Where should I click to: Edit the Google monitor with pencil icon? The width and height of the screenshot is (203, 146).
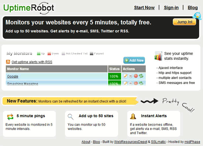pyautogui.click(x=125, y=76)
